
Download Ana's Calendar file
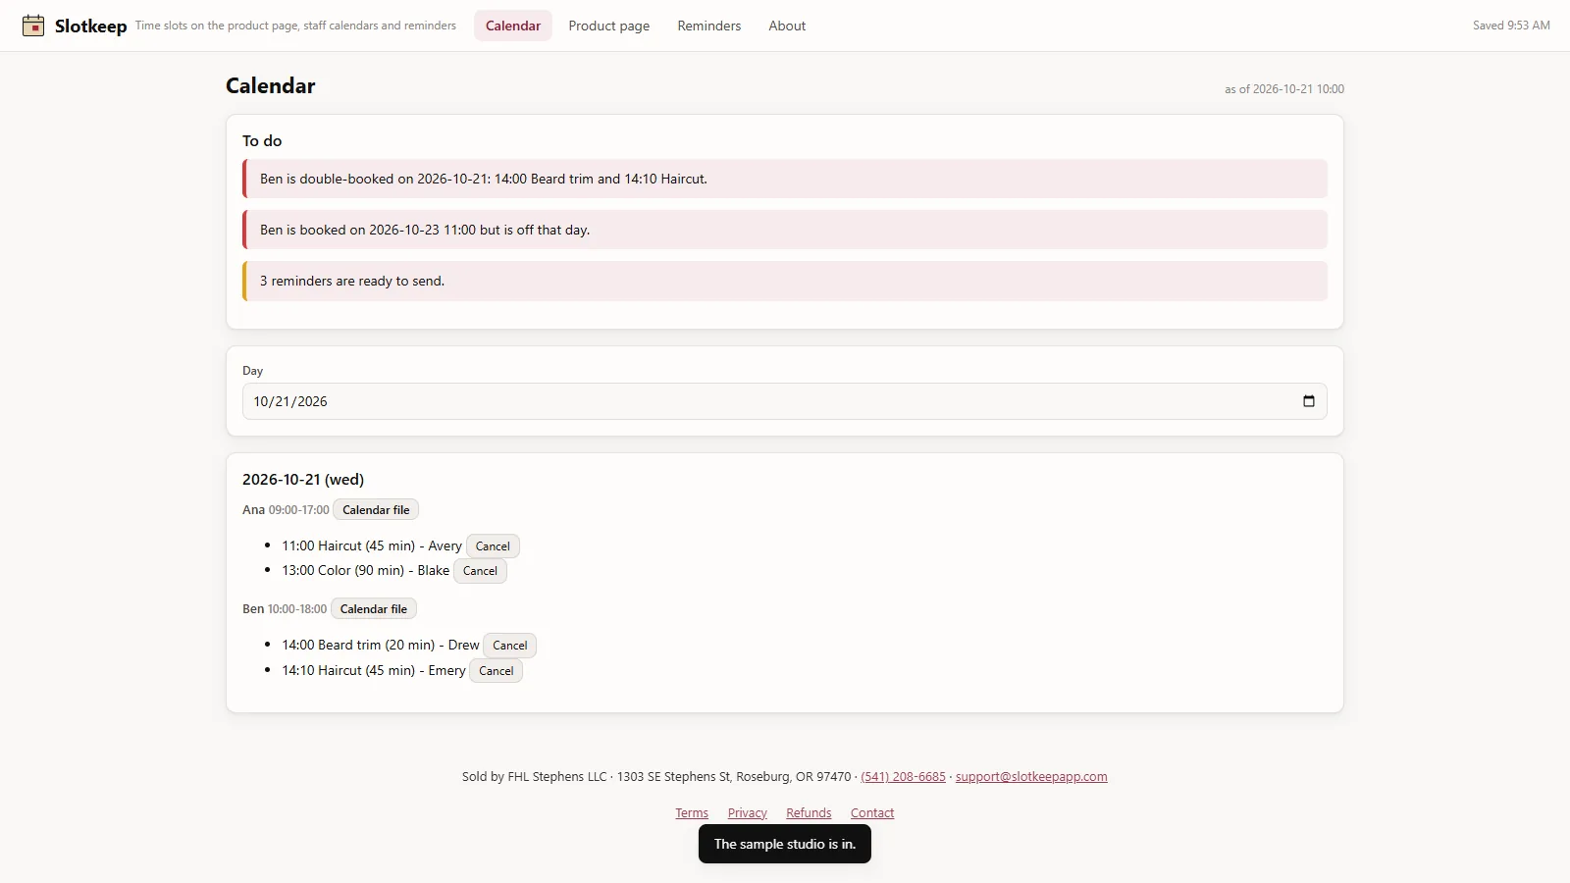point(376,510)
